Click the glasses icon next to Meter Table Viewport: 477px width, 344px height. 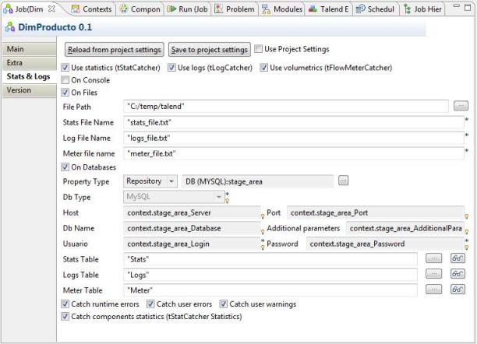(458, 290)
